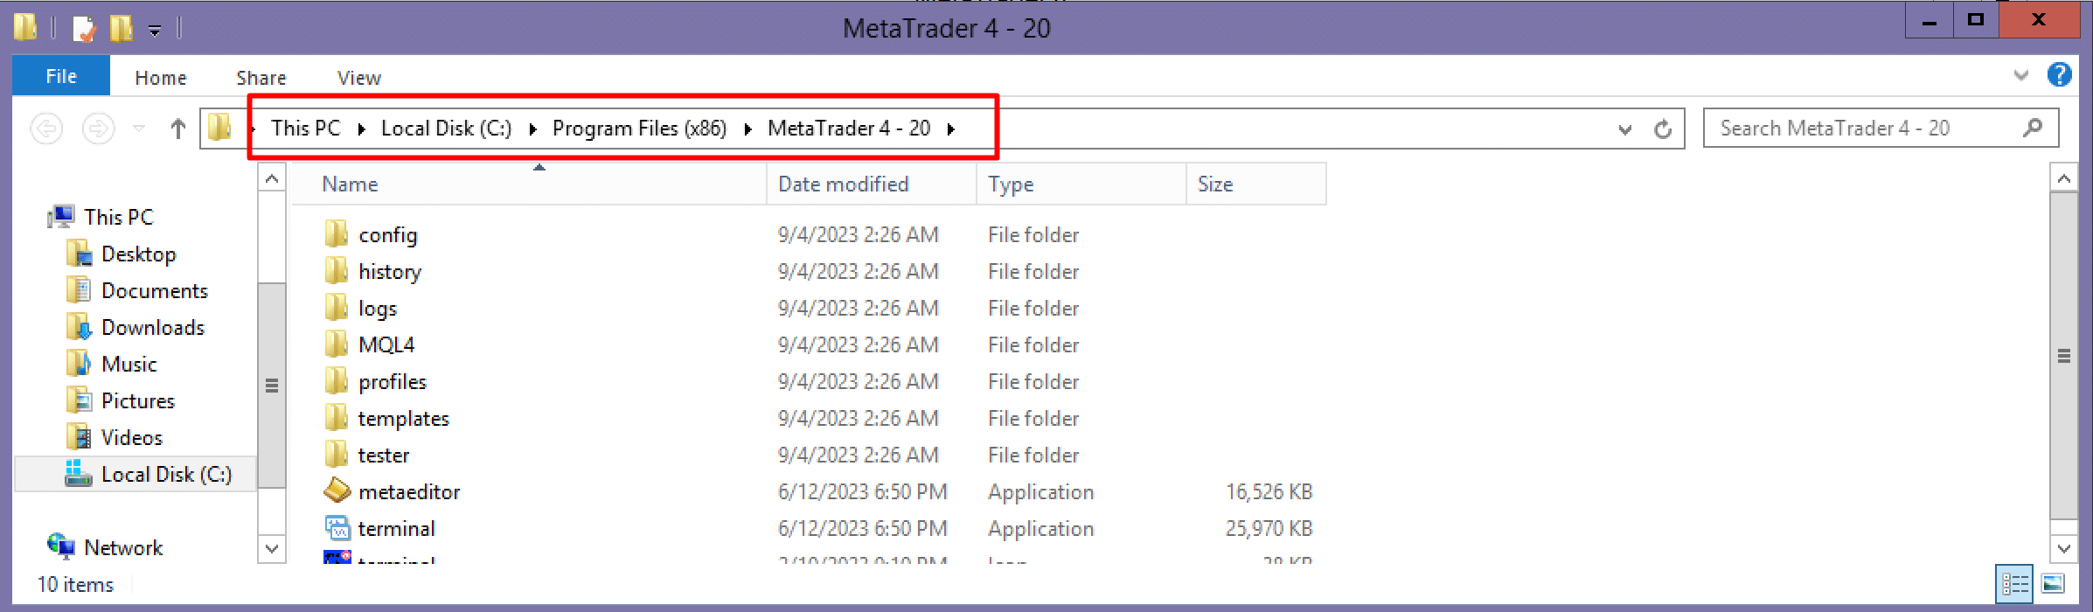The image size is (2093, 612).
Task: Click the Refresh address bar icon
Action: coord(1662,129)
